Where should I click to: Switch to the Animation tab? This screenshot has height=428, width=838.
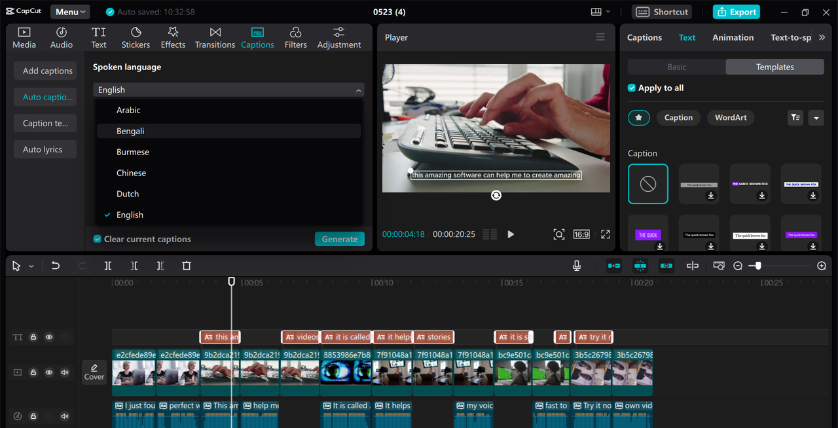click(x=733, y=37)
